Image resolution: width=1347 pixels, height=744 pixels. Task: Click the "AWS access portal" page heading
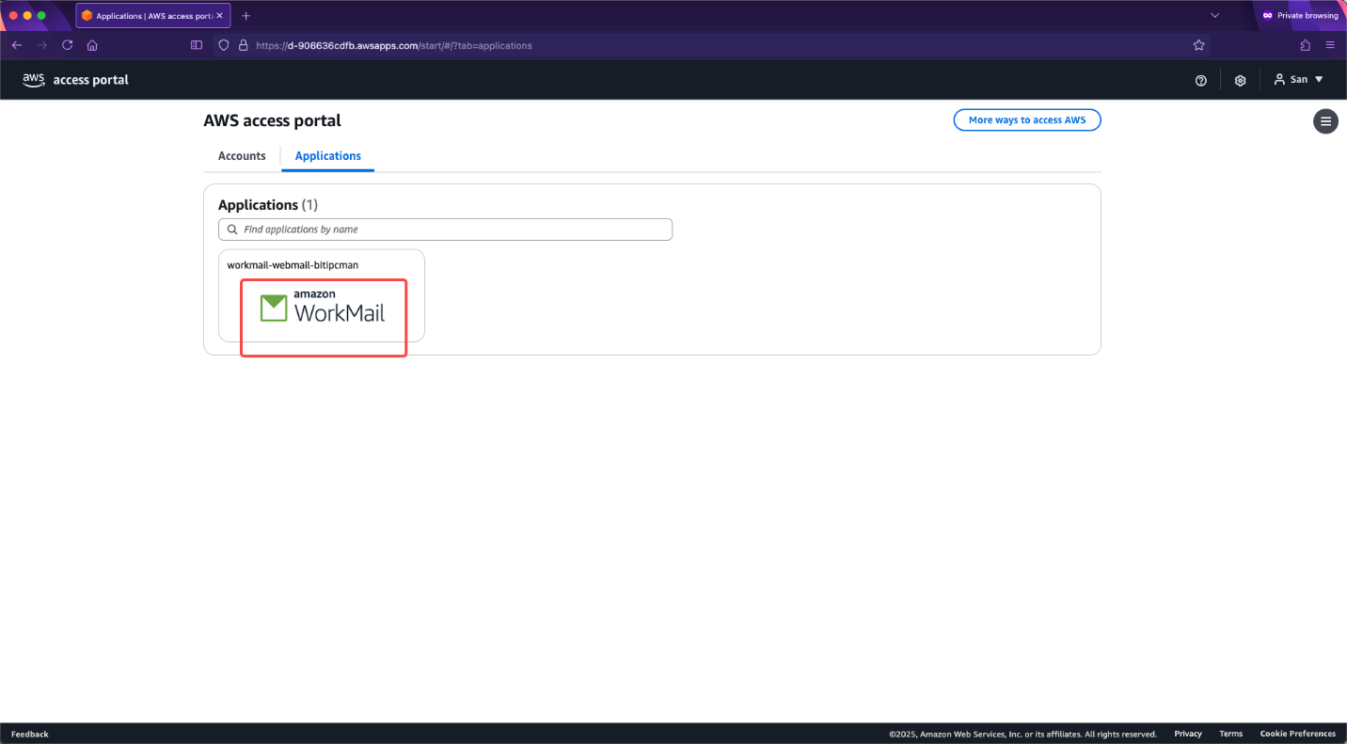(x=272, y=120)
